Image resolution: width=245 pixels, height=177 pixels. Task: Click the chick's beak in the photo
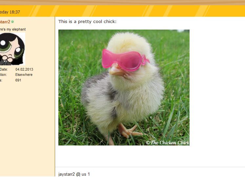(x=117, y=70)
